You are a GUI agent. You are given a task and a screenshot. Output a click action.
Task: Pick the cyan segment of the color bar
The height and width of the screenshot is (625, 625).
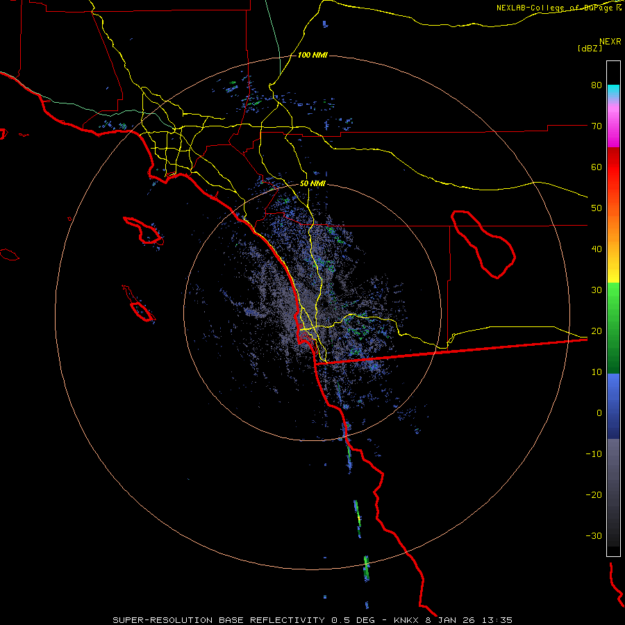613,92
